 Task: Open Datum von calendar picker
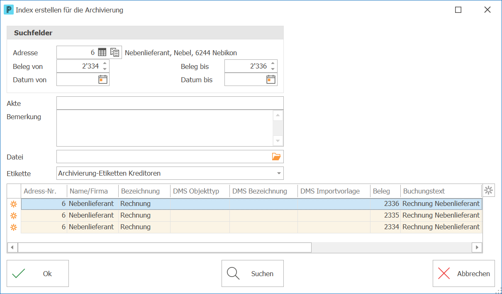tap(103, 80)
